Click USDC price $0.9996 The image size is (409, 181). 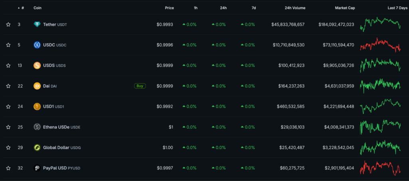point(165,45)
